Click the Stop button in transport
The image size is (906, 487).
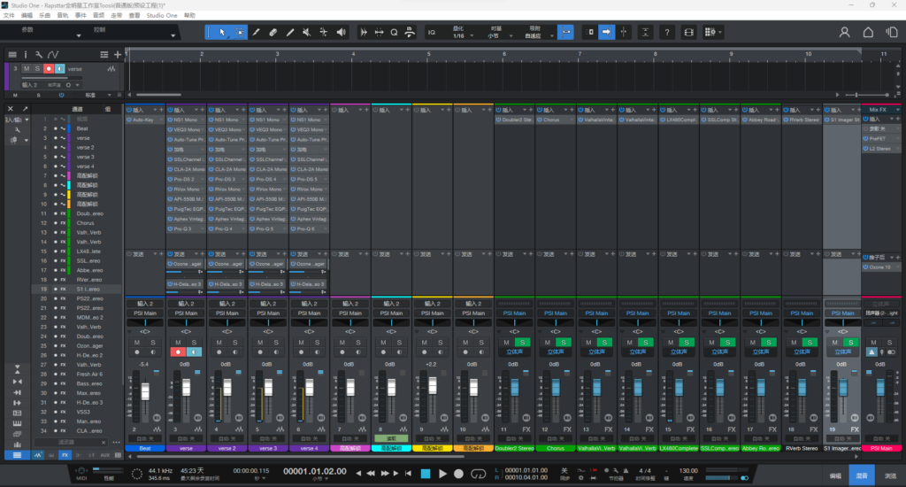coord(426,475)
